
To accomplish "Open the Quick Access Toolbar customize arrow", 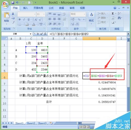I will (x=35, y=3).
